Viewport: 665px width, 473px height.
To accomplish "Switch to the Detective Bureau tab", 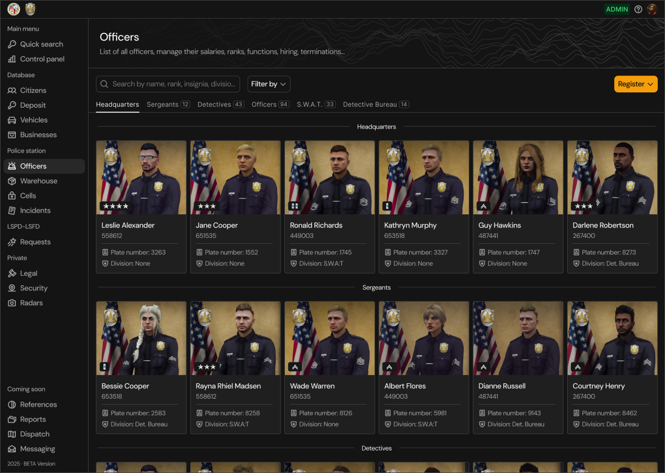I will [x=376, y=104].
